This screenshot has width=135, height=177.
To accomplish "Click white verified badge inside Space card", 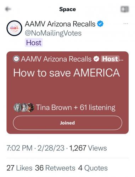I will pos(96,59).
